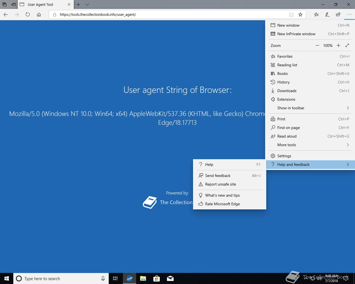Viewport: 355px width, 284px height.
Task: Open Extensions menu entry
Action: pos(310,99)
